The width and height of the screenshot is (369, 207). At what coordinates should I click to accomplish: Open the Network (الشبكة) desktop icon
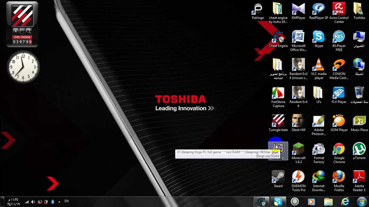pos(359,67)
